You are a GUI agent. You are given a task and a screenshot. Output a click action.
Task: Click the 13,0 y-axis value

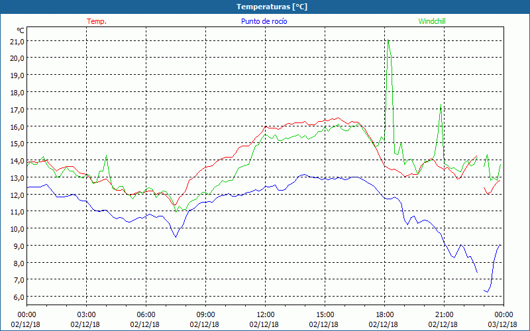[x=17, y=177]
